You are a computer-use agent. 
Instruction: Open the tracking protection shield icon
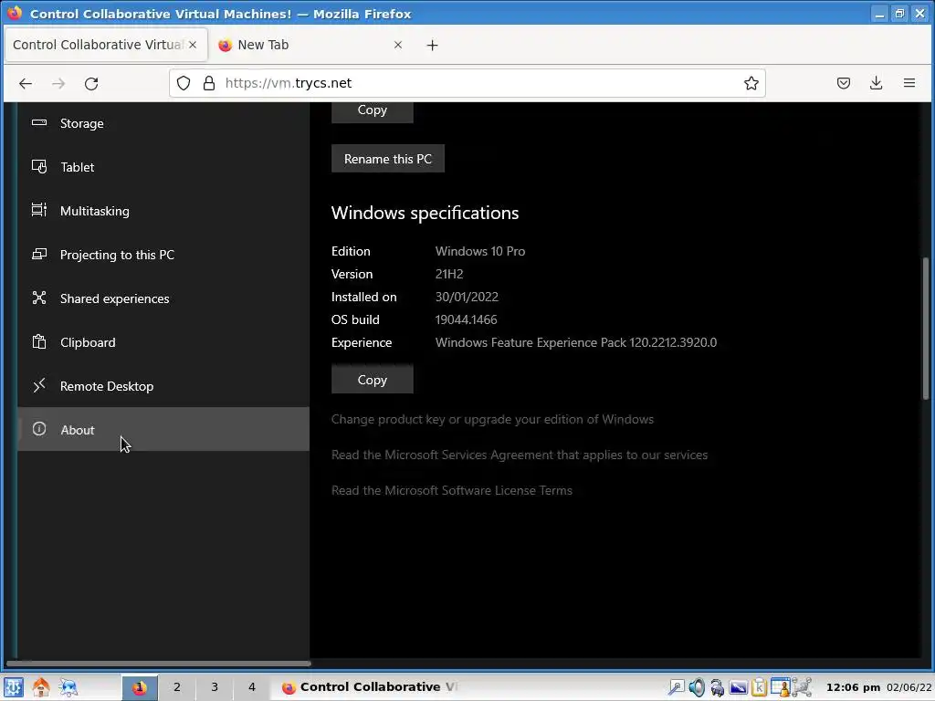184,83
